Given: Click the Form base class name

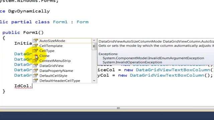Looking at the screenshot, I should click(83, 22).
